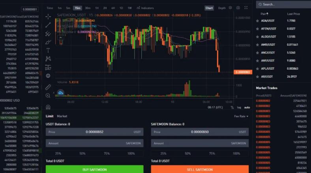
Task: Favorite the AMR/USDT pair star
Action: [257, 45]
